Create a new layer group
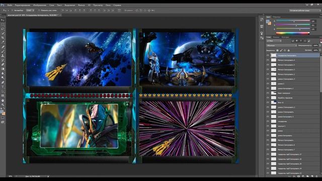 tap(307, 176)
